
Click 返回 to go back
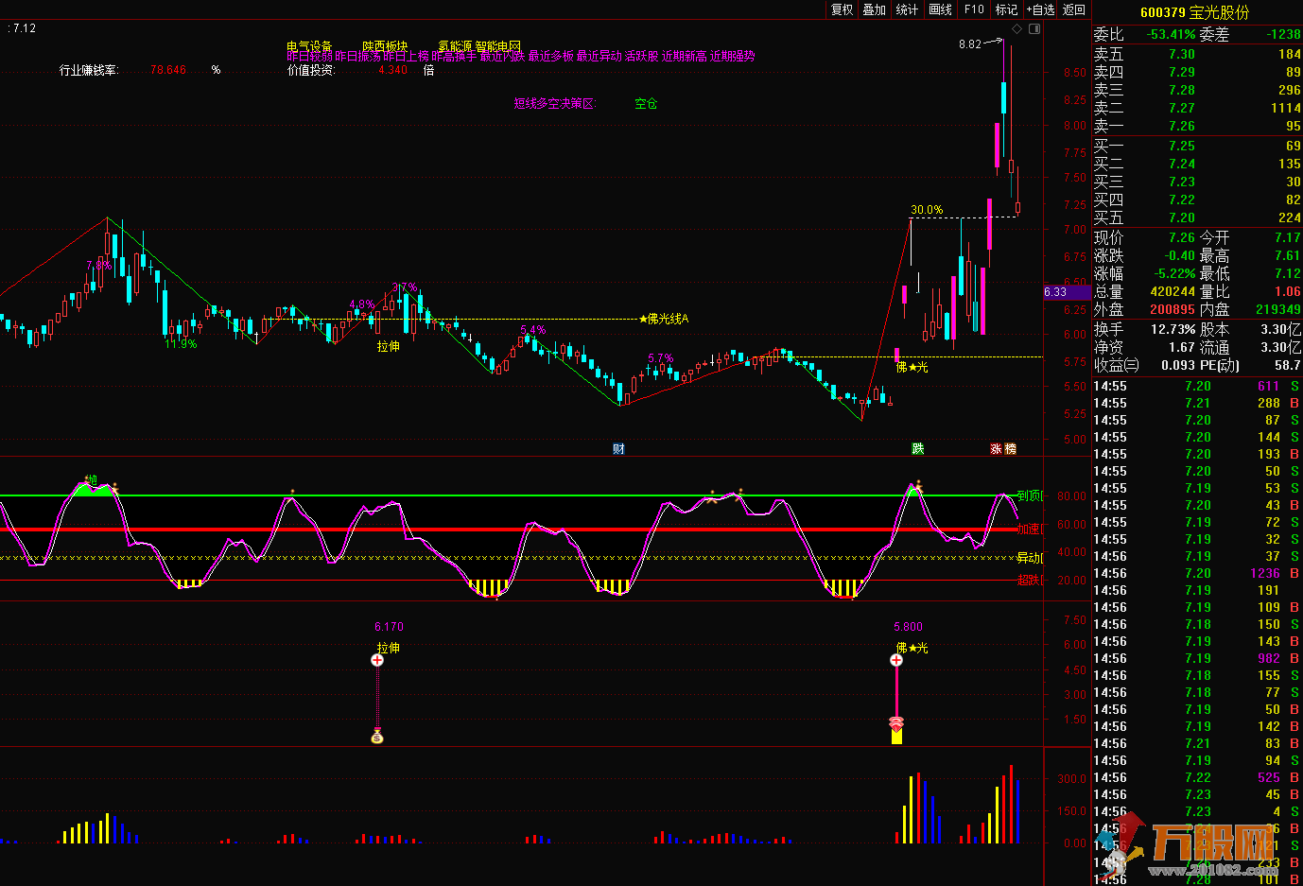coord(1074,9)
